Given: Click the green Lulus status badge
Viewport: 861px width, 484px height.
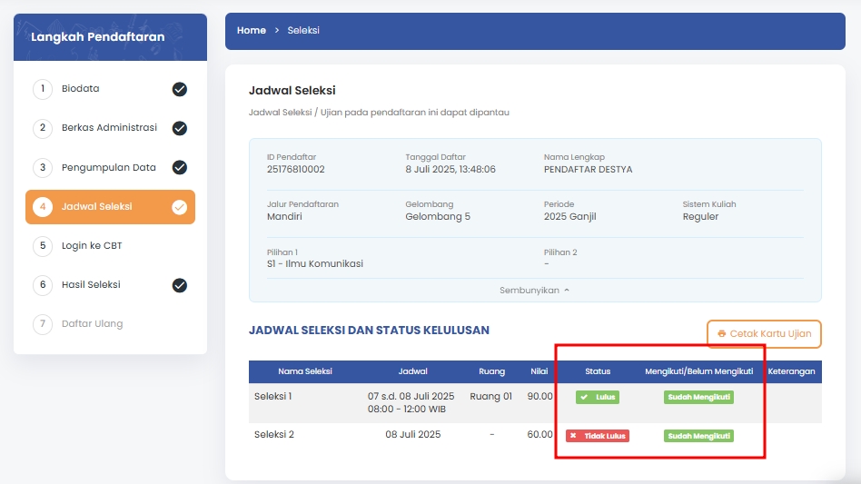Looking at the screenshot, I should (598, 397).
